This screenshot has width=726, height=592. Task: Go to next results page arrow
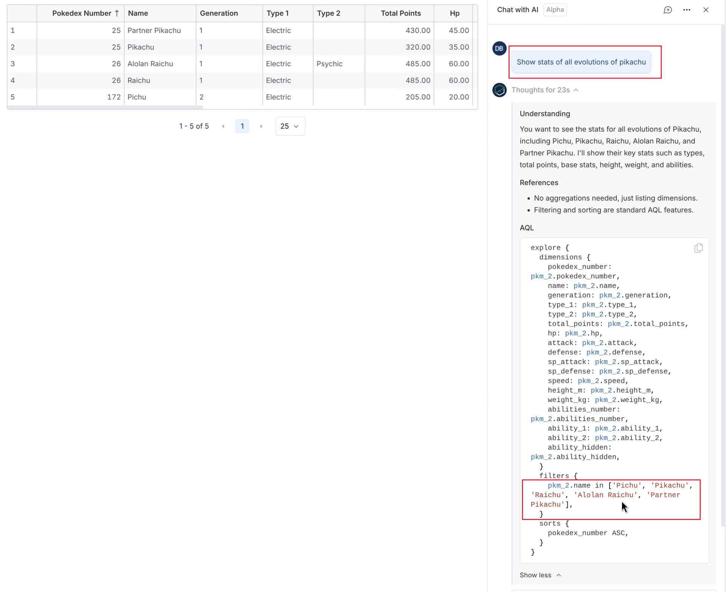point(261,126)
